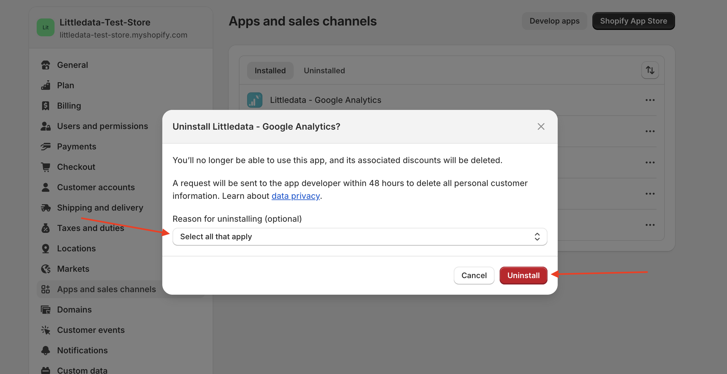
Task: Click the Apps and sales channels grid icon
Action: [46, 289]
